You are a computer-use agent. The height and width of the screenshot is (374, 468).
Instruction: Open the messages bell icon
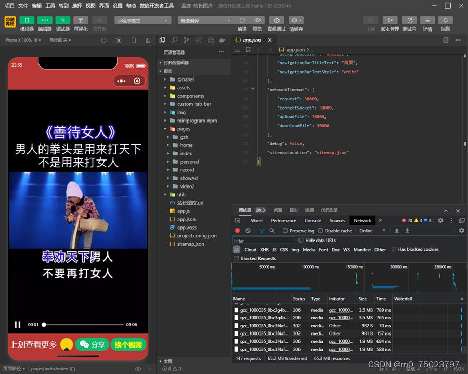pyautogui.click(x=445, y=20)
